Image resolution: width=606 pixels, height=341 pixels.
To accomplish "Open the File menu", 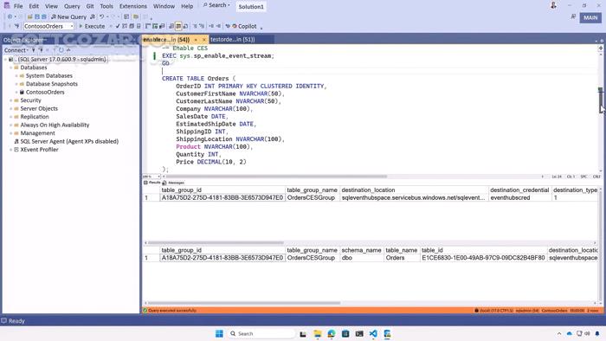I will pos(18,6).
